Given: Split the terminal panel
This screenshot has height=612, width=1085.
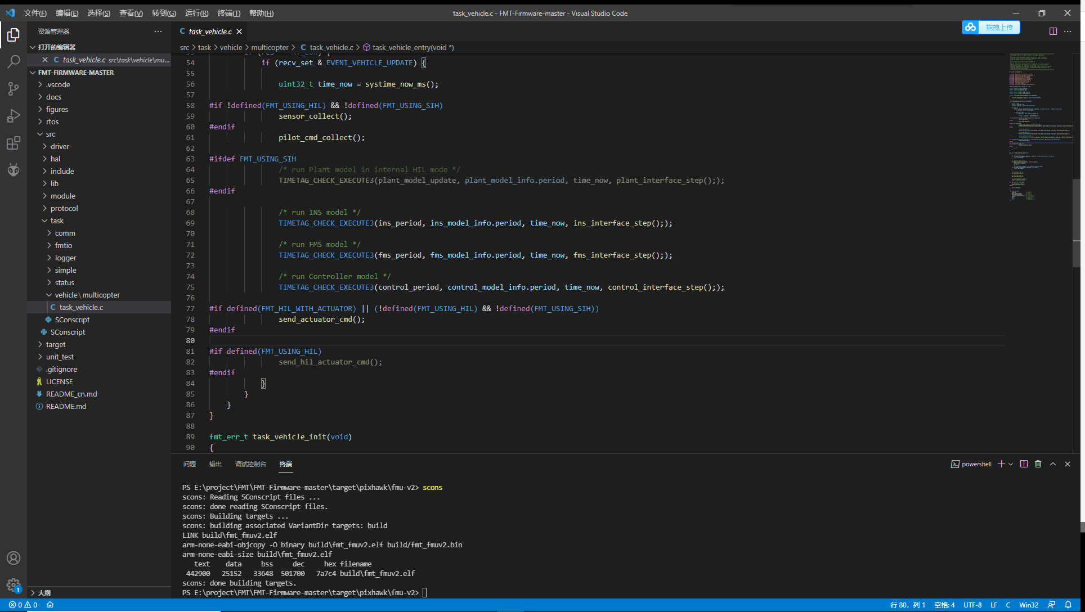Looking at the screenshot, I should point(1024,464).
